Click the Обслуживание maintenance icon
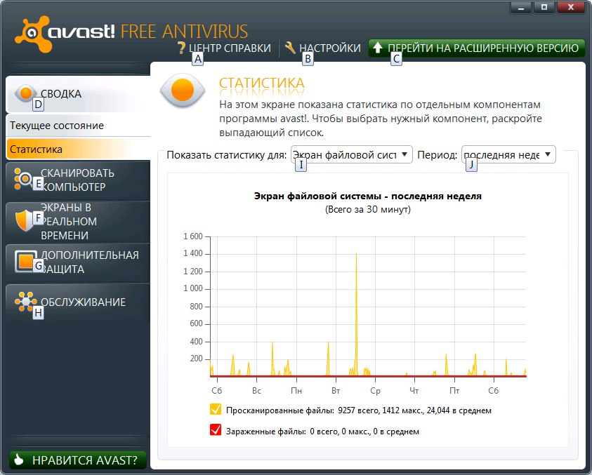Screen dimensions: 592x475 (26, 302)
